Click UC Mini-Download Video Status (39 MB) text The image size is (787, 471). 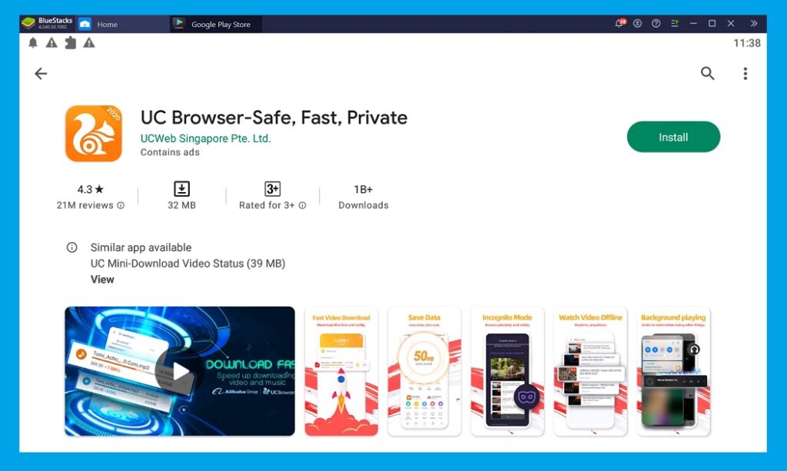pos(188,264)
